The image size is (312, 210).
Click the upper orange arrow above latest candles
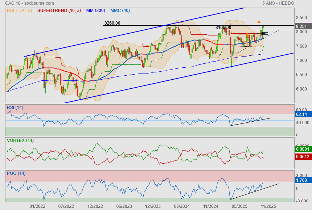259,22
